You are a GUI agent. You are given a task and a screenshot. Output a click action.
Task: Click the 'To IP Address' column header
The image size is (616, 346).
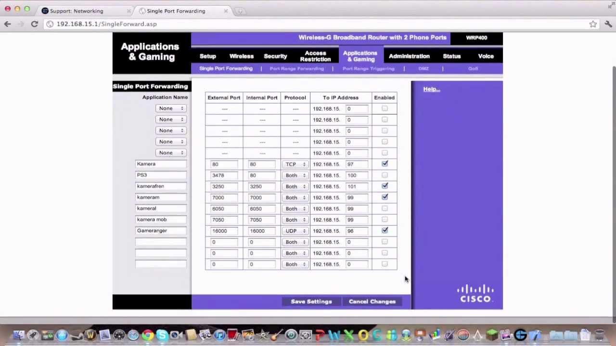coord(341,98)
